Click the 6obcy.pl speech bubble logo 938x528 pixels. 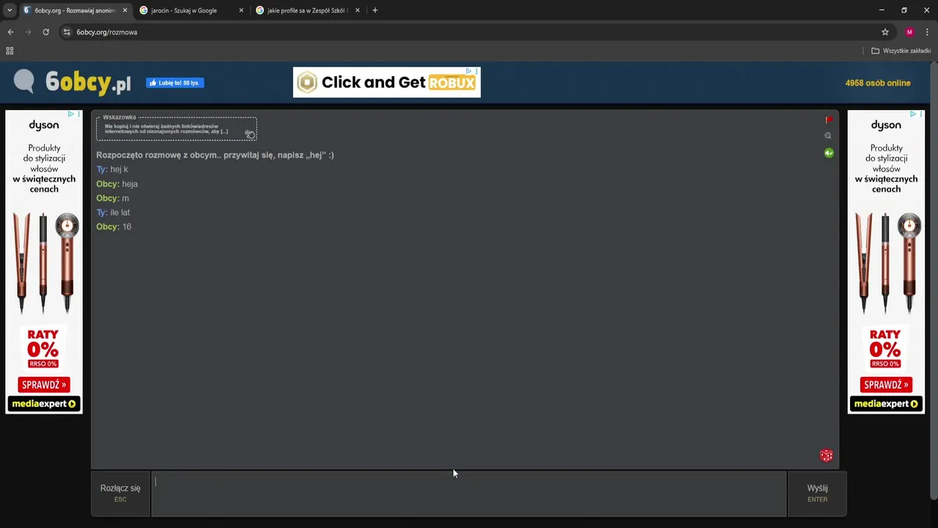click(24, 81)
